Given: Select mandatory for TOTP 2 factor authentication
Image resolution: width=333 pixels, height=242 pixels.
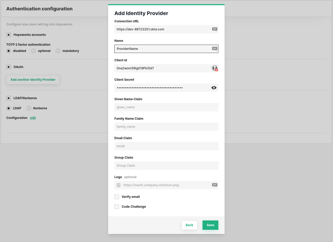Looking at the screenshot, I should click(x=58, y=51).
